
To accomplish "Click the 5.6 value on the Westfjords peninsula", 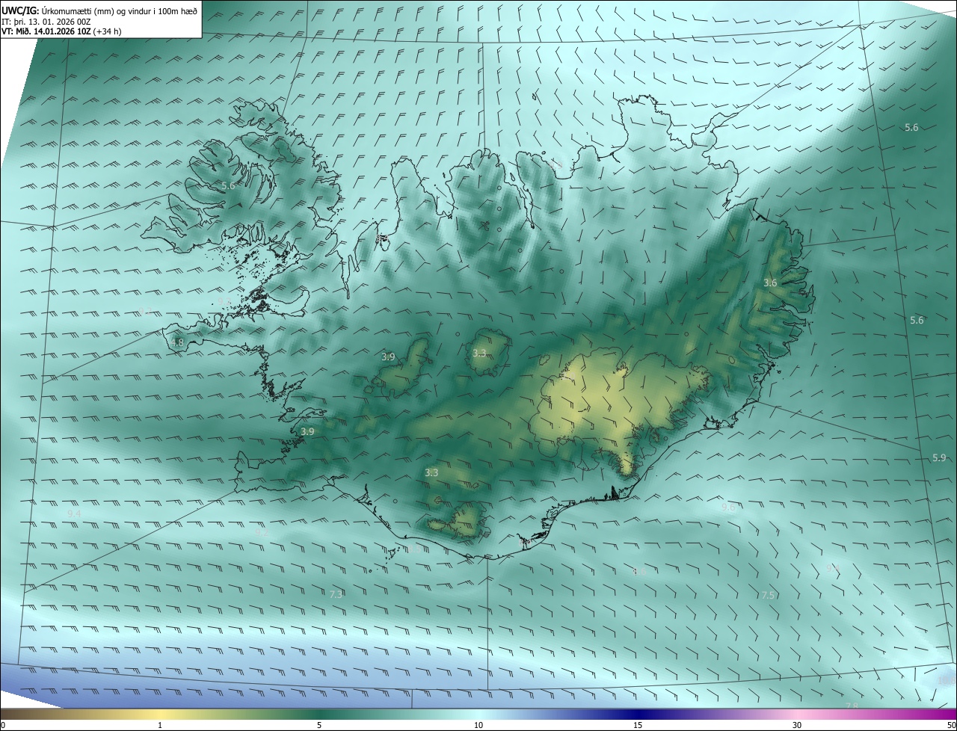I will (228, 185).
